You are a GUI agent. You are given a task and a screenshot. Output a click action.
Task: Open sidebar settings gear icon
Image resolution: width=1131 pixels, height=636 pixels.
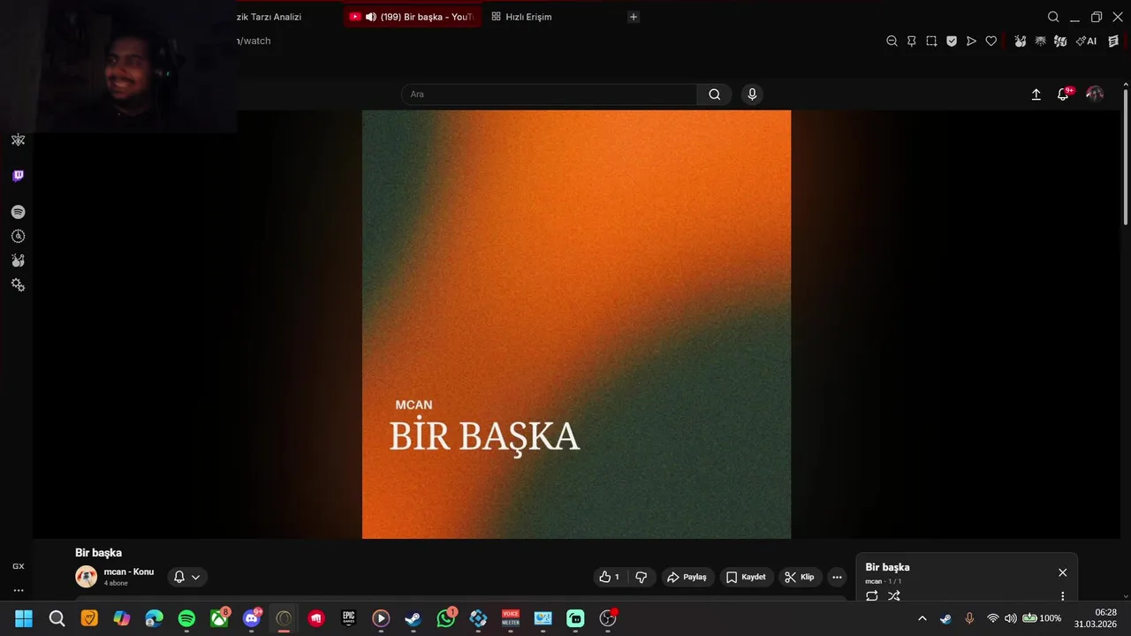coord(18,285)
